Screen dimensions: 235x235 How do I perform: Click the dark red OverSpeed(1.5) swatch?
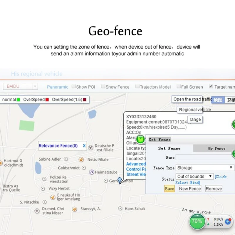85,100
